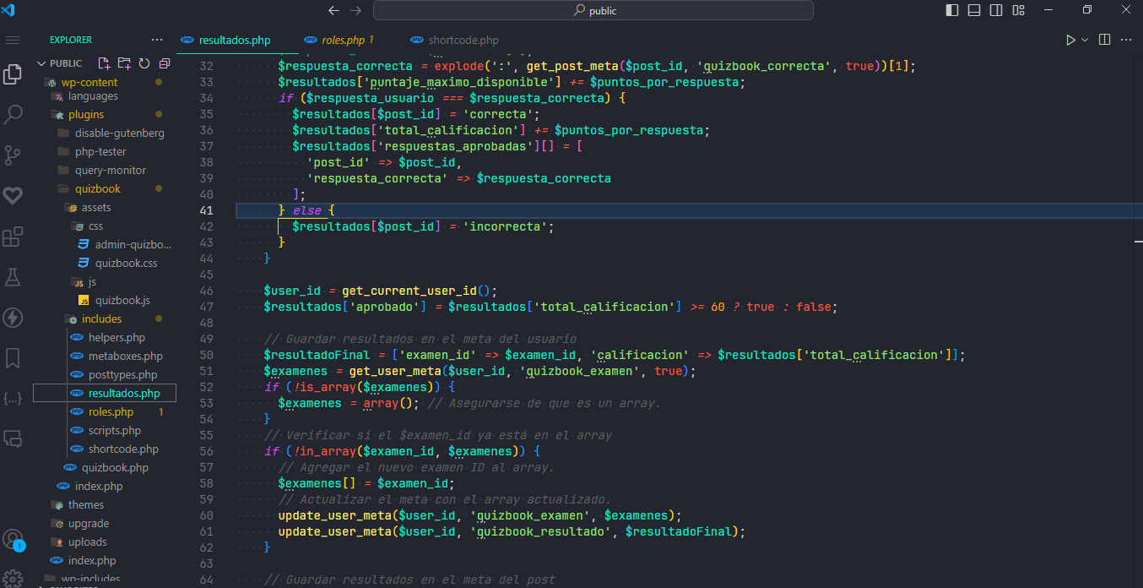
Task: Open Explorer views and more actions menu
Action: coord(157,40)
